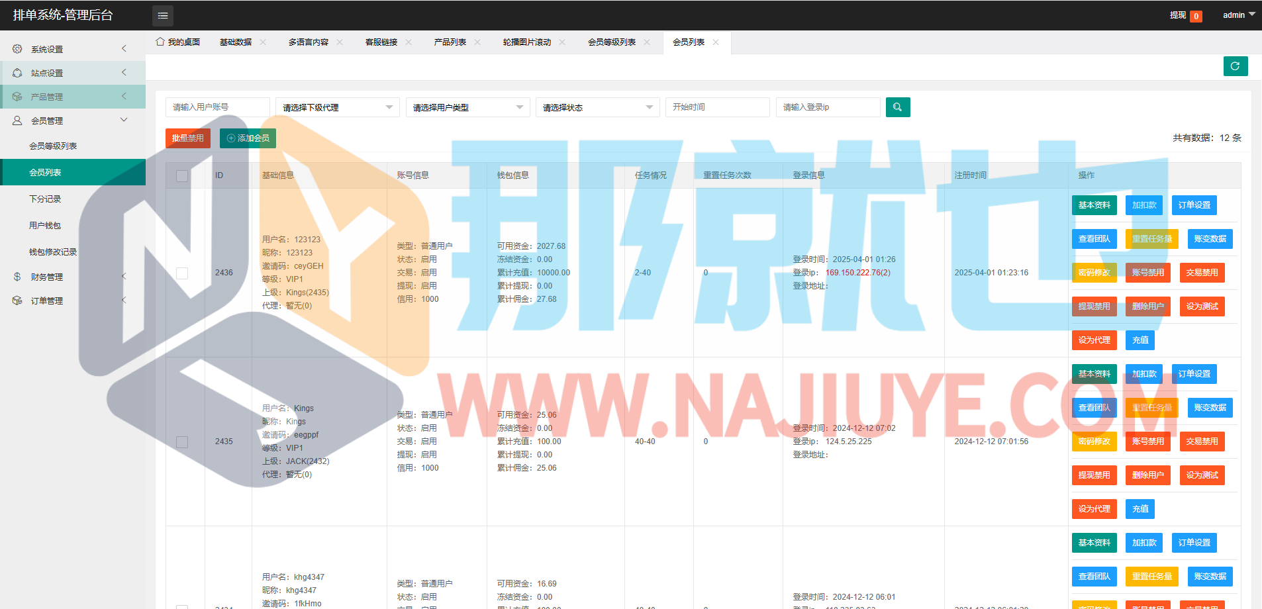Open the 请选择用户类型 dropdown
The height and width of the screenshot is (609, 1262).
pyautogui.click(x=467, y=107)
